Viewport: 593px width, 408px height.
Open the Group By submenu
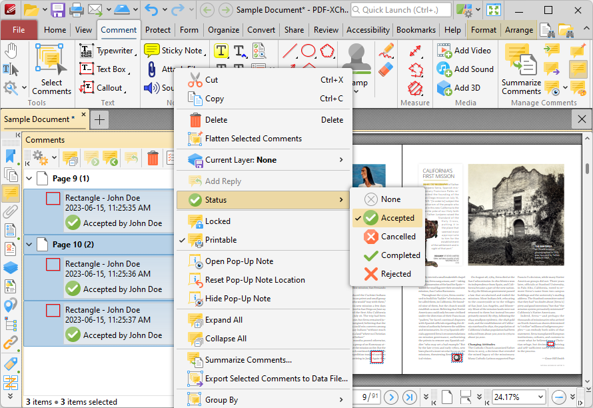[x=220, y=398]
